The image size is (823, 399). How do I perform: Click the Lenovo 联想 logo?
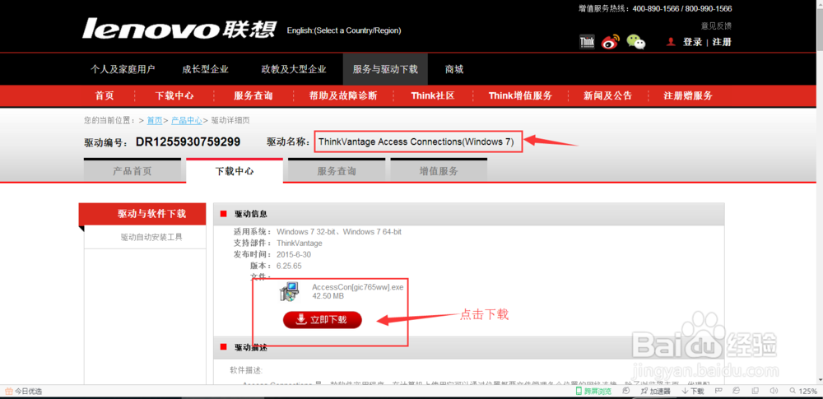pos(179,29)
